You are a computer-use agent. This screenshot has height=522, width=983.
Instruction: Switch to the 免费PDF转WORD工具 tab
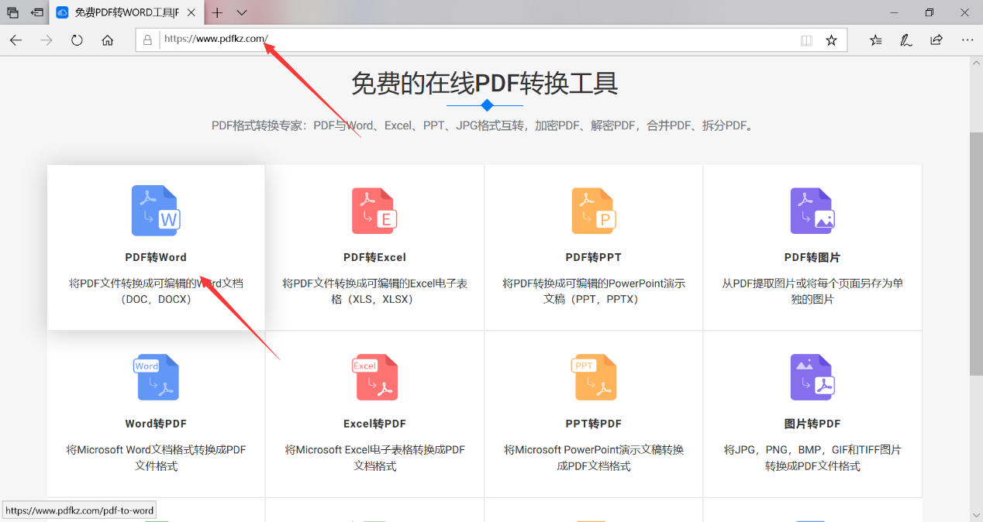click(x=124, y=12)
